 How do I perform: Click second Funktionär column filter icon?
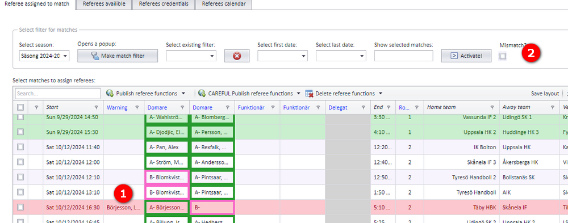(x=318, y=107)
